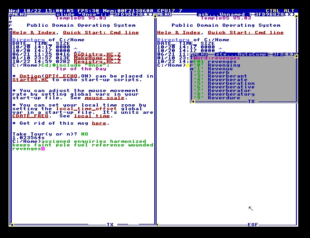The image size is (310, 238).
Task: Click the parent directory '..' link in left window
Action: pos(77,51)
